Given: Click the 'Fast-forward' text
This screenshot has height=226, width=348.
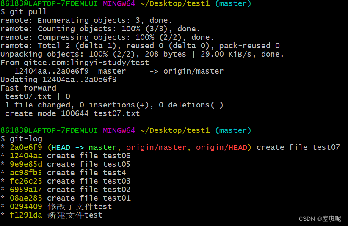Looking at the screenshot, I should pos(28,88).
